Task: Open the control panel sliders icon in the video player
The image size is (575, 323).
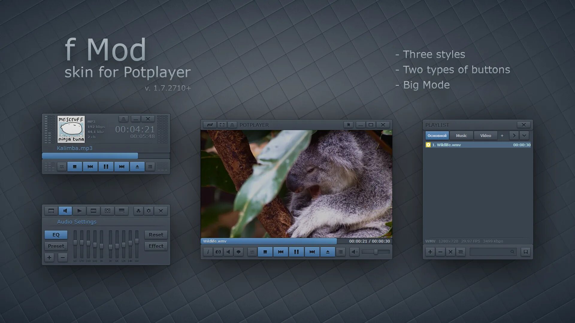Action: pos(252,252)
